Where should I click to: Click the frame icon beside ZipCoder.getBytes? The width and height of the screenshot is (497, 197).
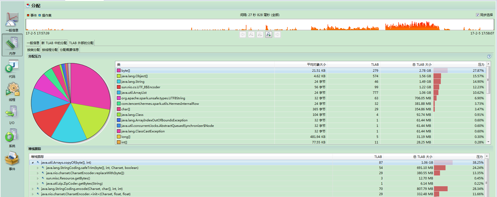(x=43, y=184)
